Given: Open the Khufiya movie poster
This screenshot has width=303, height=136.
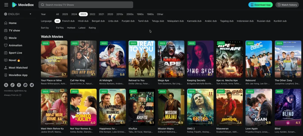Looking at the screenshot, I should (142, 107).
